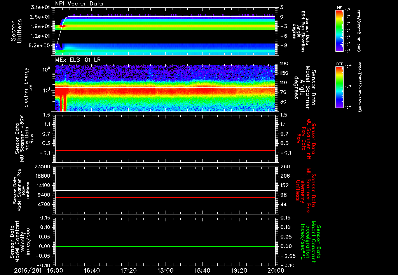Click the 'NF' color bar title
Viewport: 398px width, 275px height.
(x=339, y=8)
